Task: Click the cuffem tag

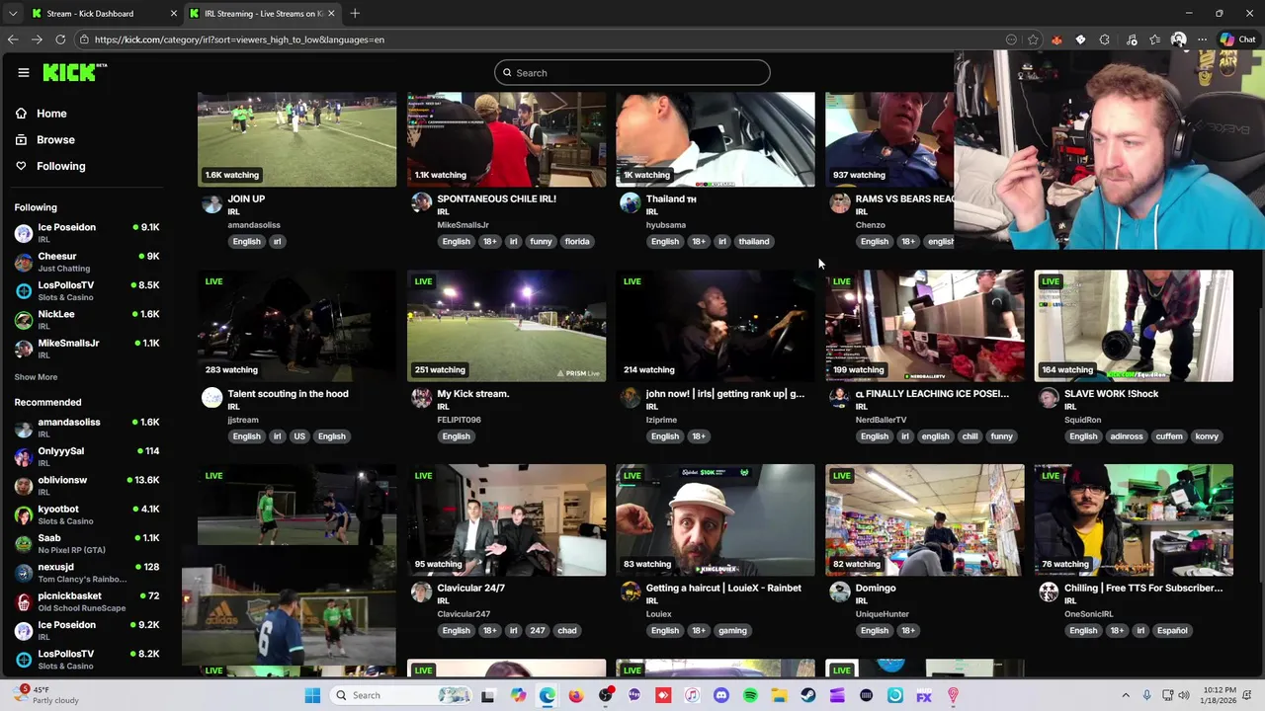Action: 1169,436
